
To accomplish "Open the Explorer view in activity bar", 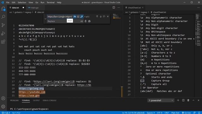I will 3,9.
